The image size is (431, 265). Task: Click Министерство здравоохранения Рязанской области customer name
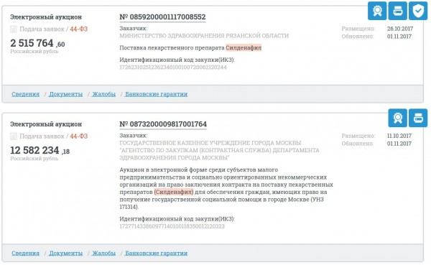point(204,36)
